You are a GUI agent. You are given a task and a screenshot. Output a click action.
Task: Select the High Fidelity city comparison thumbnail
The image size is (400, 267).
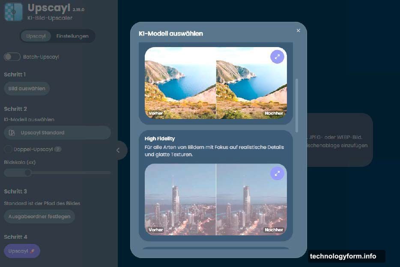[216, 199]
